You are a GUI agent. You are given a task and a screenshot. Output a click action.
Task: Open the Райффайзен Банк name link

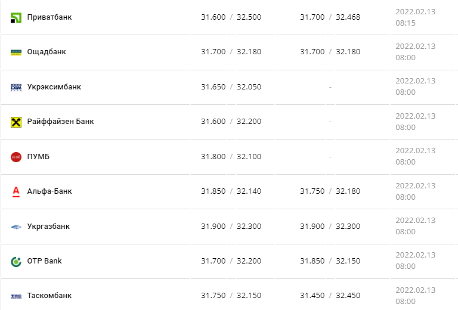(x=60, y=122)
